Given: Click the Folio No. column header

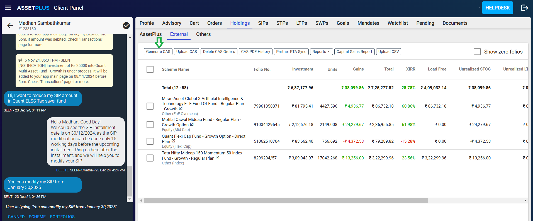Looking at the screenshot, I should tap(262, 69).
